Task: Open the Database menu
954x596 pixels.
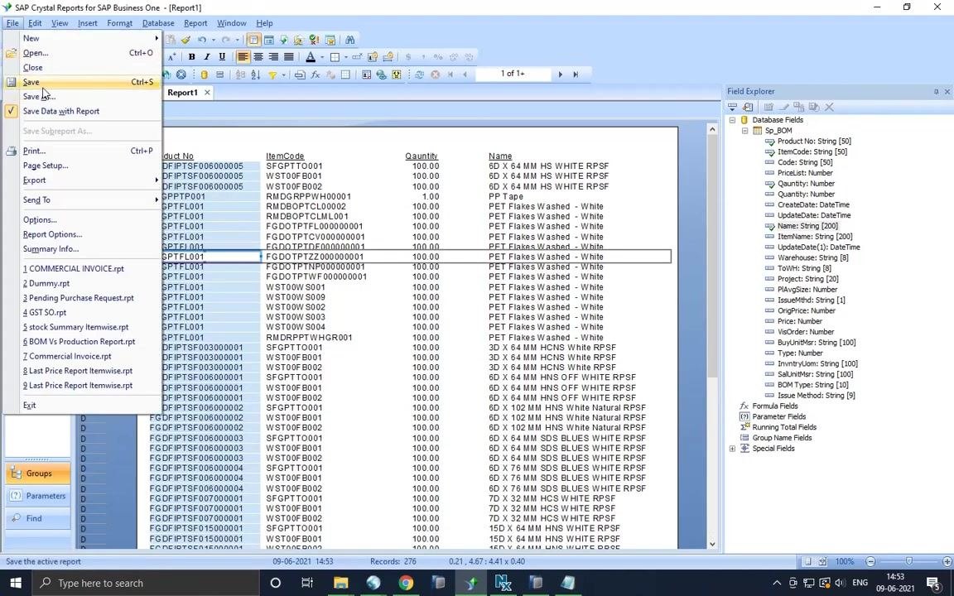Action: click(158, 23)
